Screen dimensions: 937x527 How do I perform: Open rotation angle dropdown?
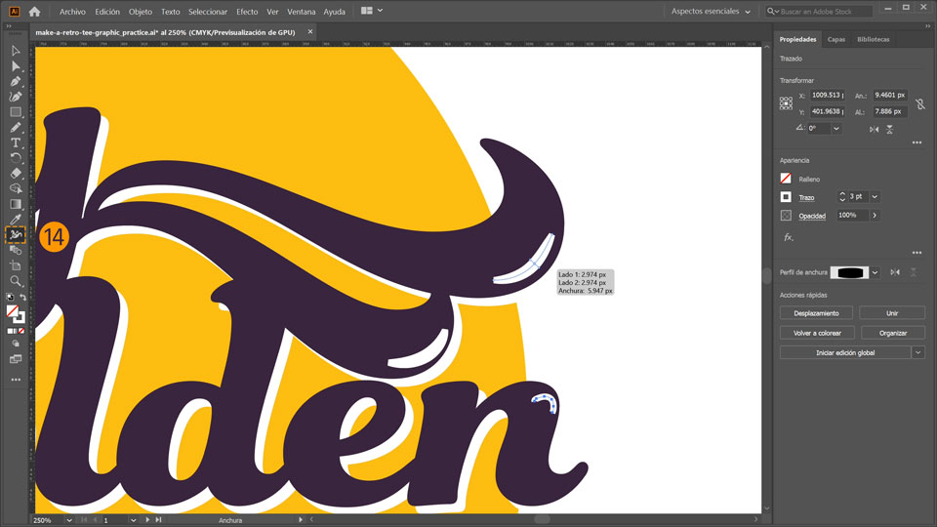point(836,129)
